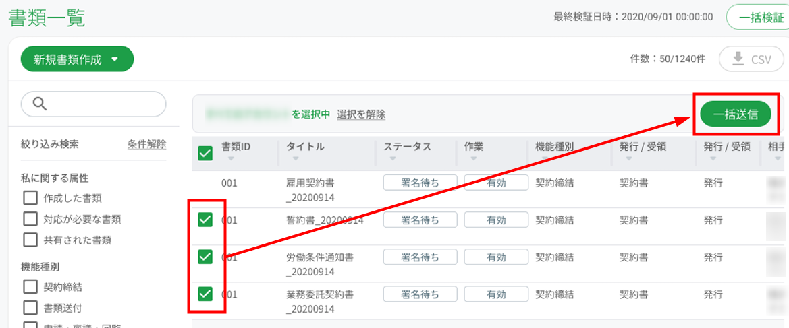
Task: Click the 私に関する属性 section label
Action: pos(55,177)
